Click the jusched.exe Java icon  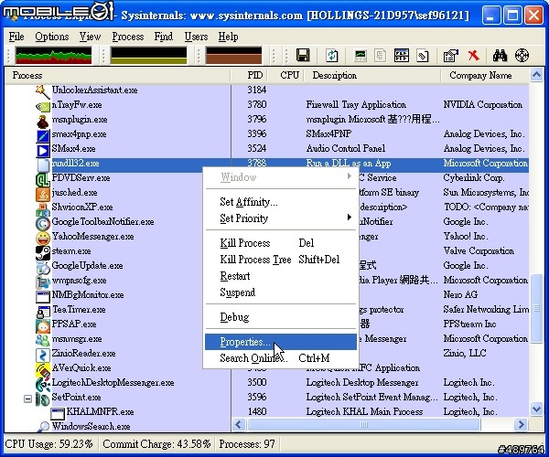point(43,194)
